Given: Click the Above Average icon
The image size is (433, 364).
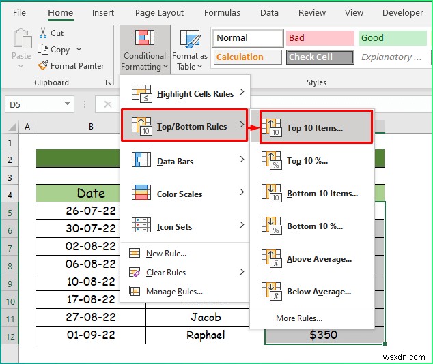Looking at the screenshot, I should 272,258.
